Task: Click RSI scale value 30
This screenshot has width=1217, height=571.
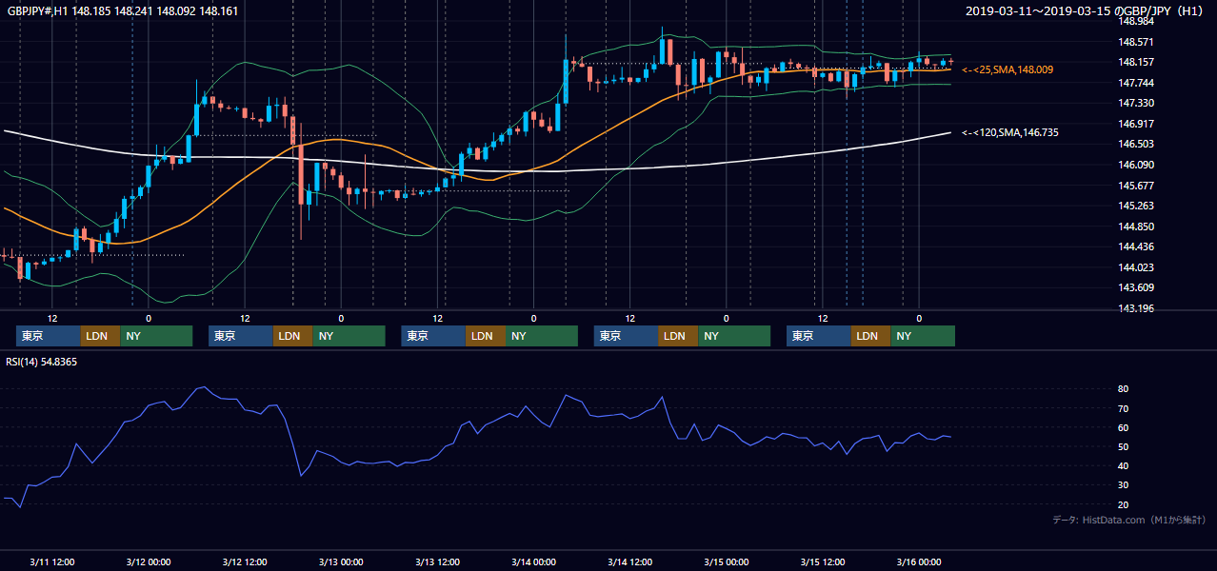Action: (x=1124, y=485)
